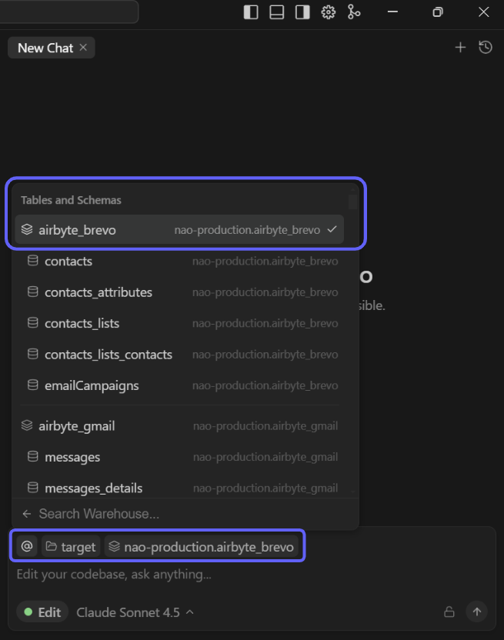Start a new chat with plus icon

(x=460, y=48)
